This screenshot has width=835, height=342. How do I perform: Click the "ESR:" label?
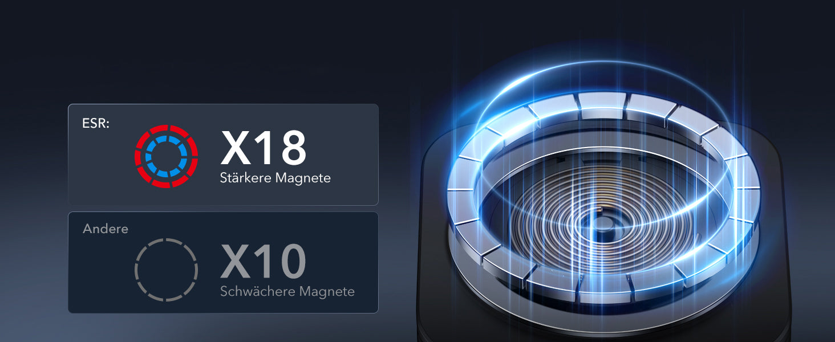pos(95,123)
